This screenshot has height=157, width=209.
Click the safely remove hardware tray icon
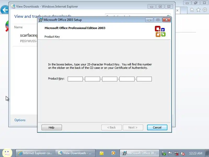tap(164, 153)
